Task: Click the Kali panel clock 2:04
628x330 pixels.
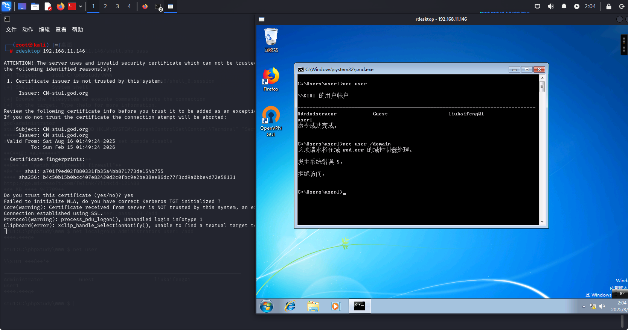Action: [x=590, y=6]
